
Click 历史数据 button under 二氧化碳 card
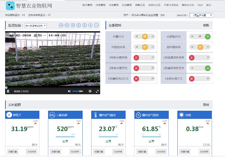point(75,152)
